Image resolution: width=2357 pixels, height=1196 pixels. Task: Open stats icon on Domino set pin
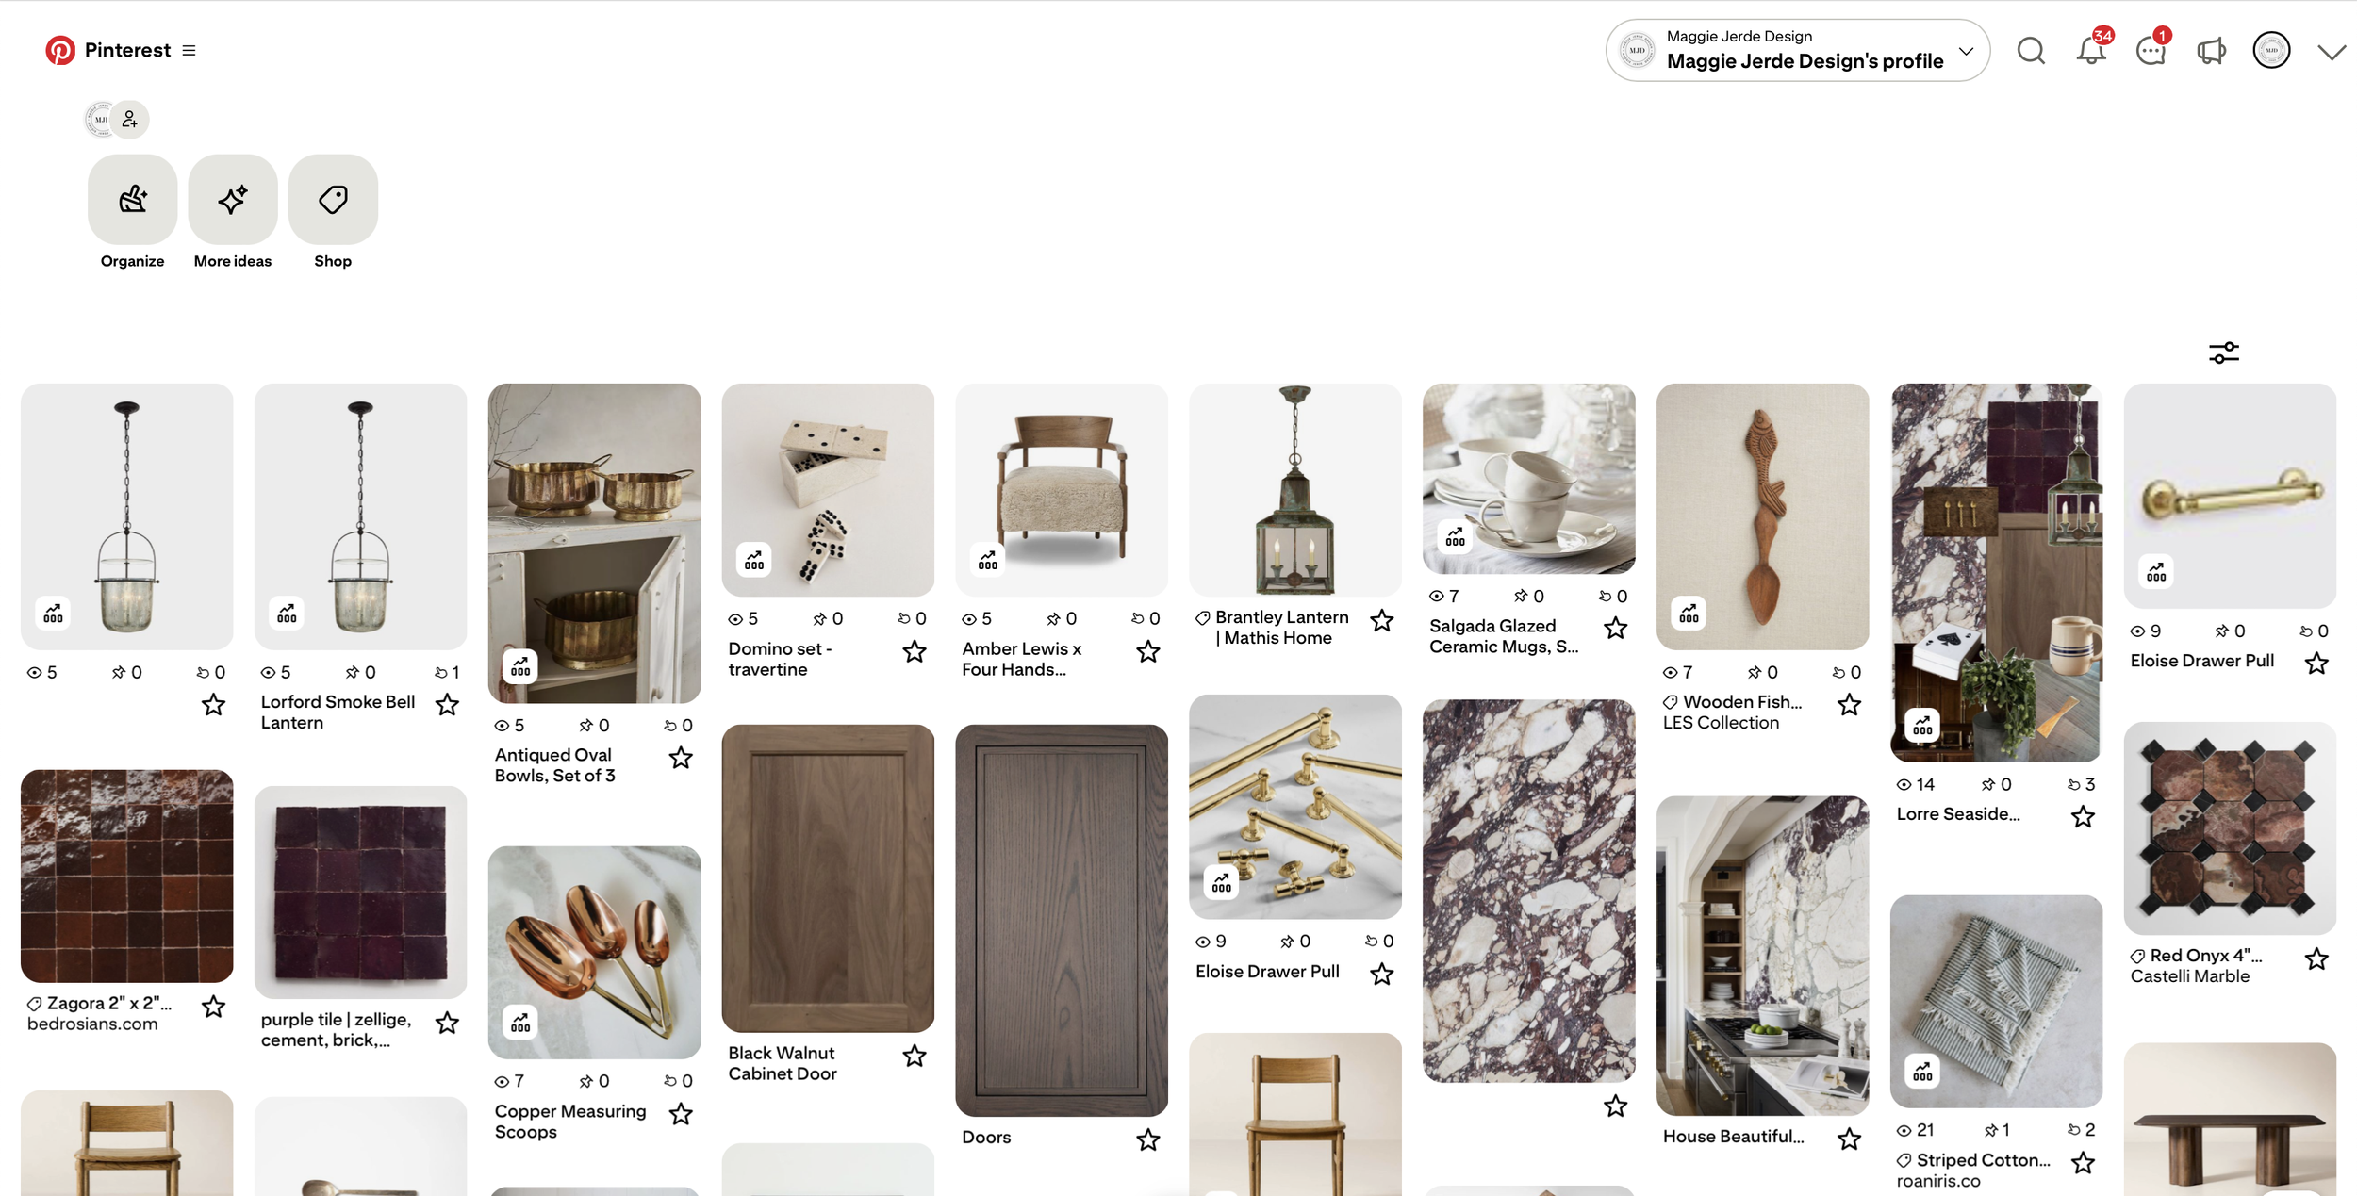[x=754, y=561]
